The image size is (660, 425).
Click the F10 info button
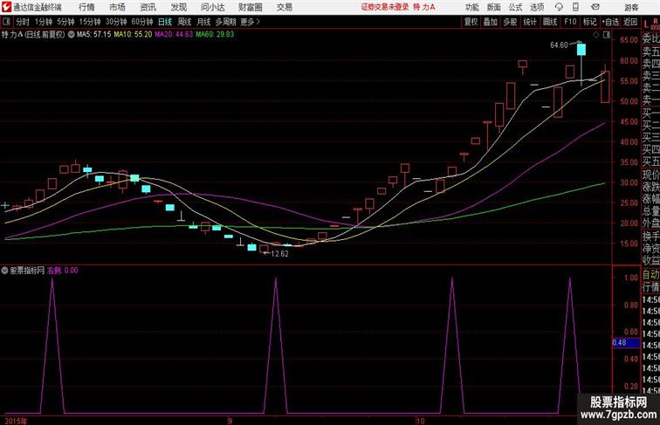pyautogui.click(x=570, y=22)
